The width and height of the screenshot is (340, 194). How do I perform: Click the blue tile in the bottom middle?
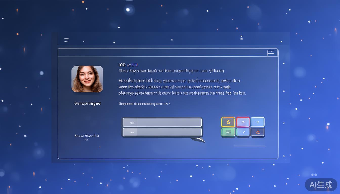tap(243, 132)
